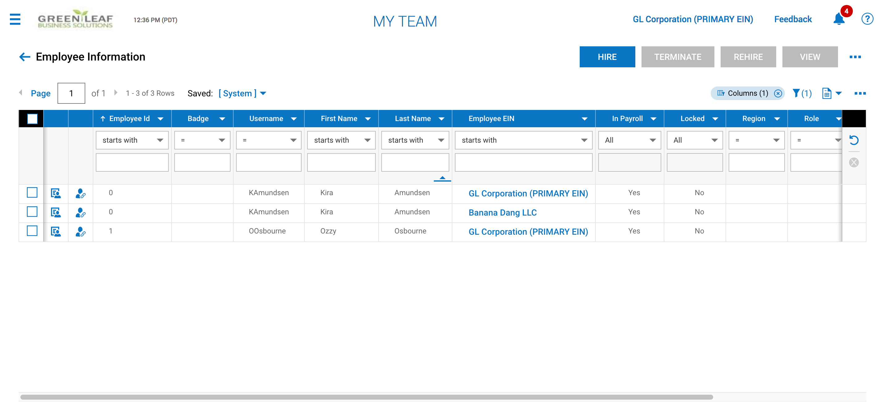The image size is (885, 420).
Task: Click the HIRE button
Action: coord(607,57)
